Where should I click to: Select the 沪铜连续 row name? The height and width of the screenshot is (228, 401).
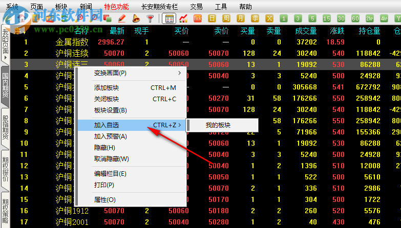(x=72, y=53)
